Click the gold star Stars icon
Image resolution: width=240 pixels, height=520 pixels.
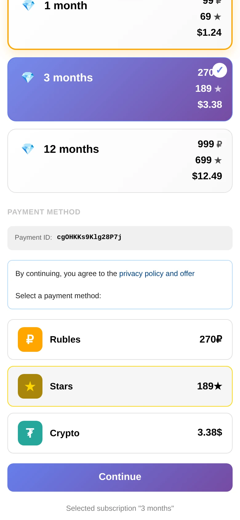click(30, 386)
